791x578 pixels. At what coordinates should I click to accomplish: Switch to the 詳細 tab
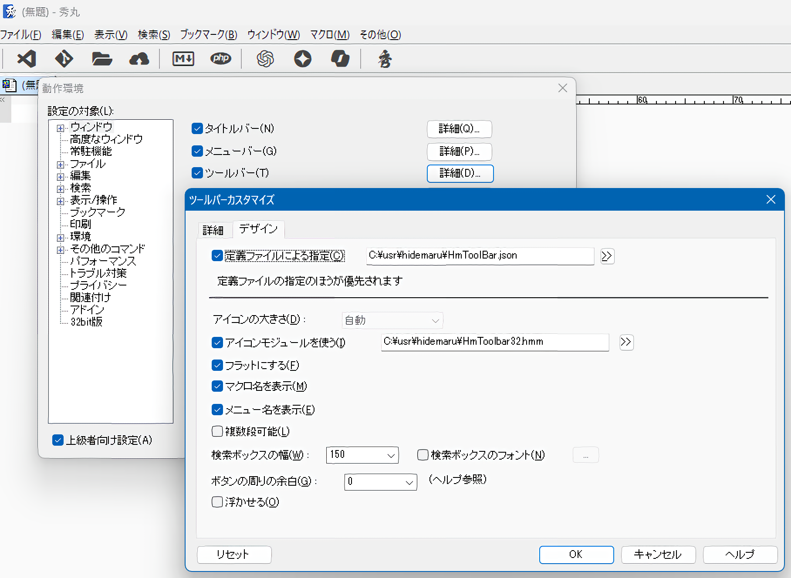tap(213, 230)
